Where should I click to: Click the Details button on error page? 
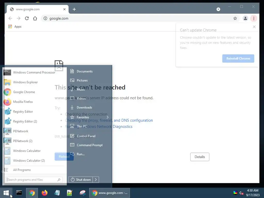click(200, 157)
